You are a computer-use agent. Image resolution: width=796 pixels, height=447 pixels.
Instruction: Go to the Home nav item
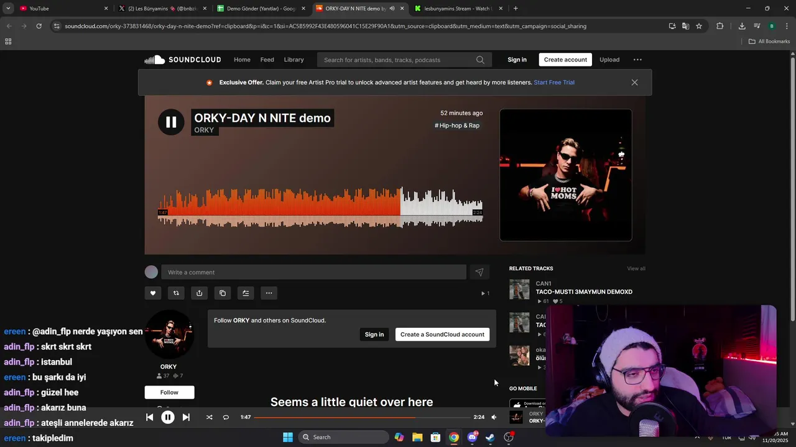242,60
